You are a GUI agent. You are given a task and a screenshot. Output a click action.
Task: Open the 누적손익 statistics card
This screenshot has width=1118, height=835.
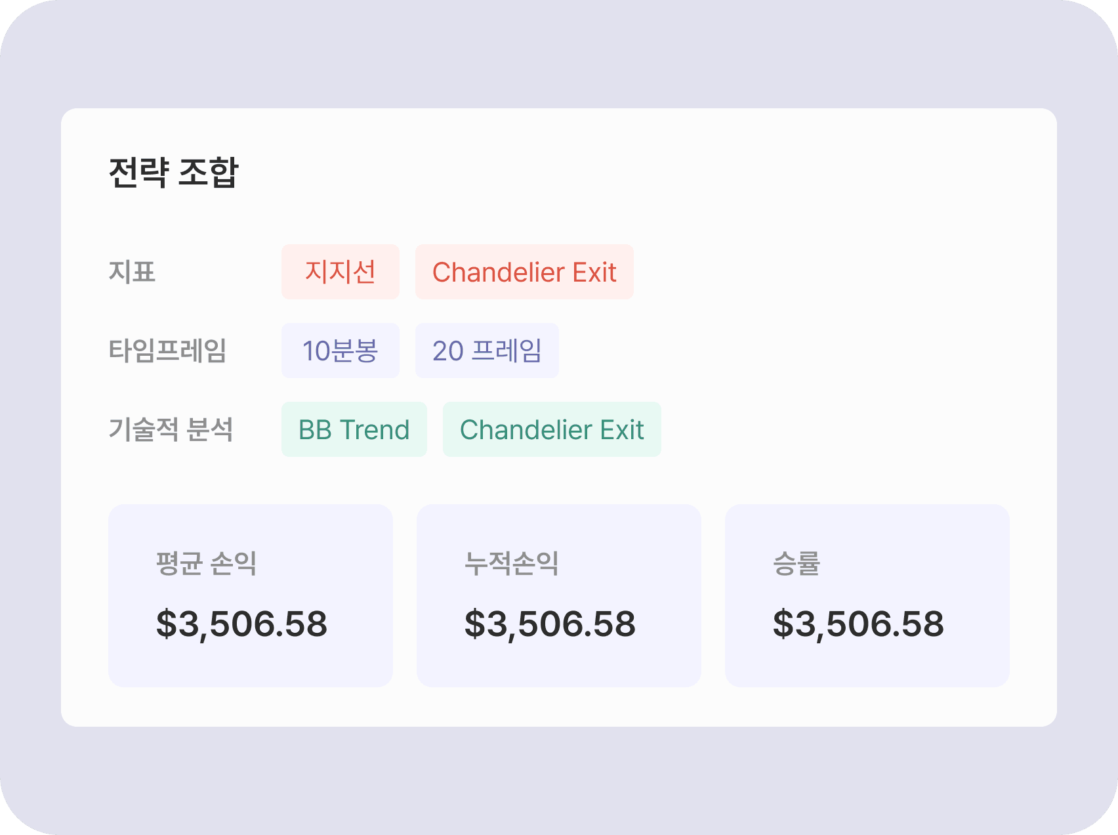(559, 595)
